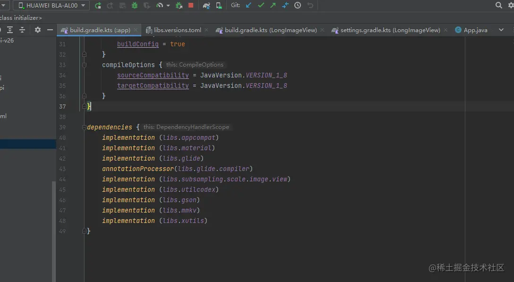The width and height of the screenshot is (514, 282).
Task: Collapse the compileOptions block fold marker
Action: click(84, 65)
